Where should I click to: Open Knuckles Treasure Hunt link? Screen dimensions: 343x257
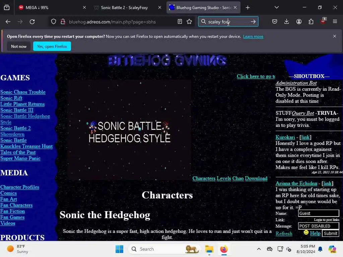(26, 146)
